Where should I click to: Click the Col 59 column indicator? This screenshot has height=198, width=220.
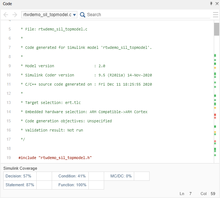pos(208,193)
